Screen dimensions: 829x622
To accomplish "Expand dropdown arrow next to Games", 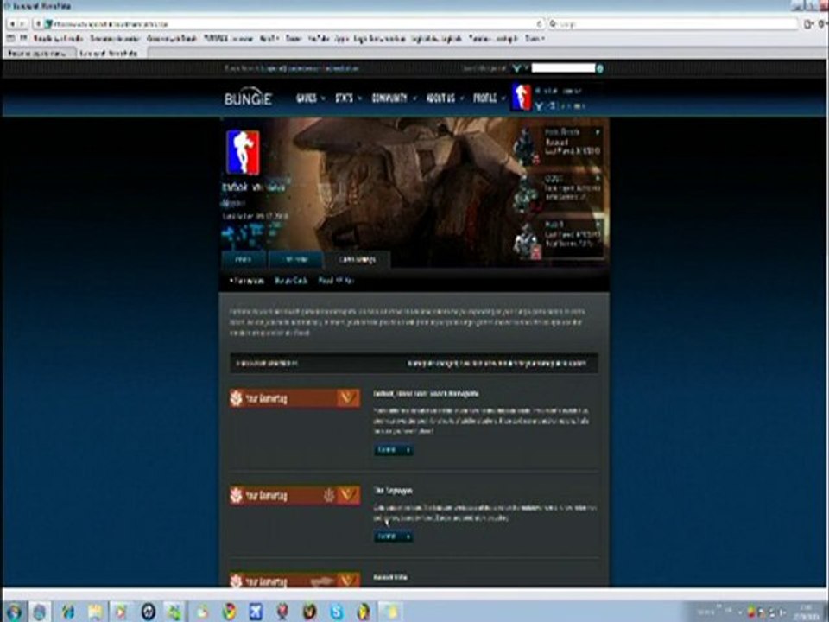I will (x=323, y=98).
